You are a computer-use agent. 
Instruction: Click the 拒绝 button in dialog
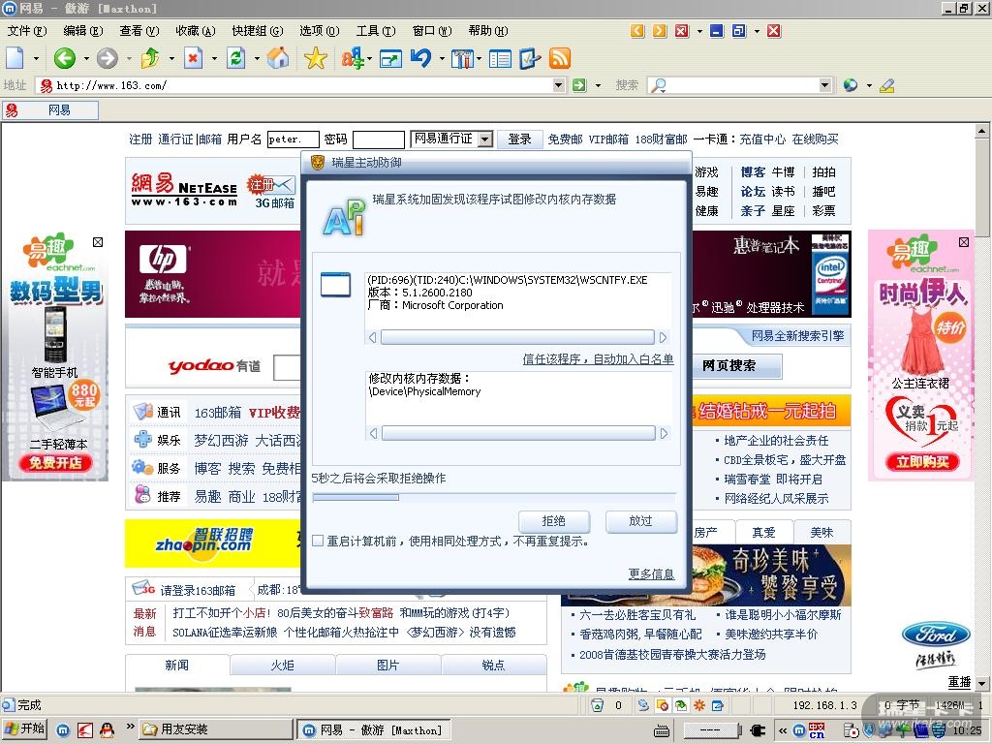click(553, 520)
